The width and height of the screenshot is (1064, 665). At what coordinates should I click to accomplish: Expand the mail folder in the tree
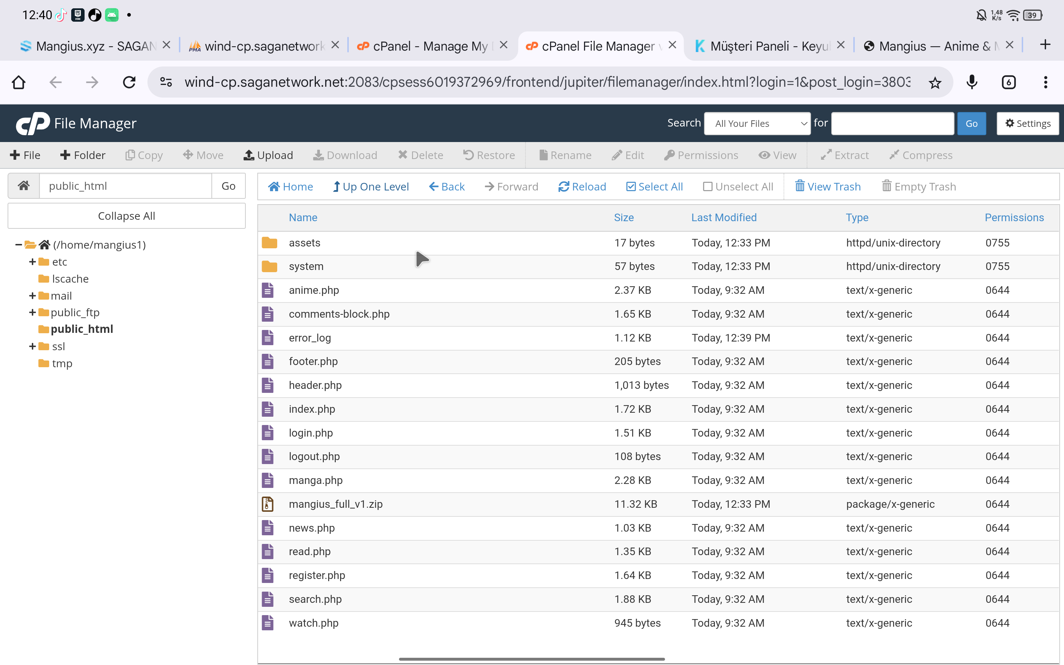pyautogui.click(x=33, y=296)
